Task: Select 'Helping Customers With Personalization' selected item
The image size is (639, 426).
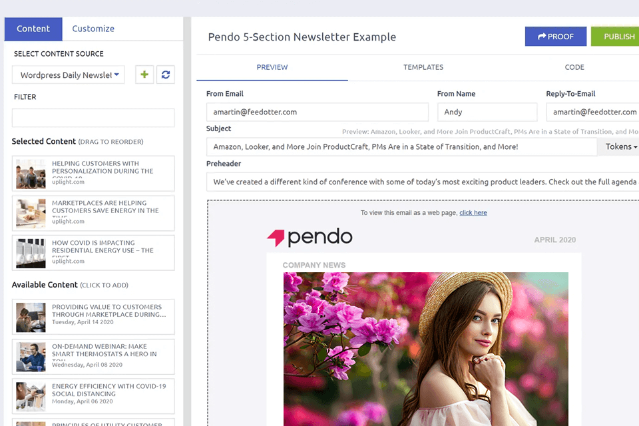Action: 93,174
